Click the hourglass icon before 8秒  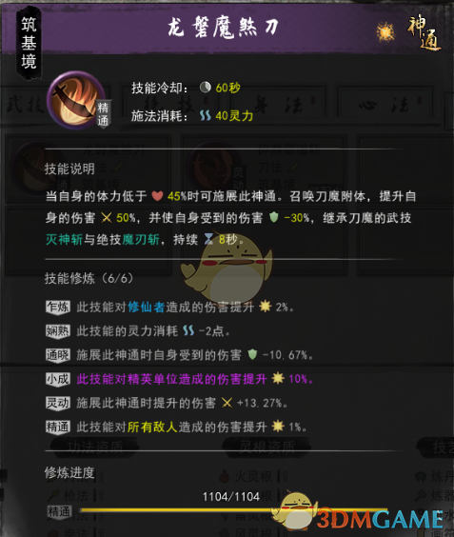click(x=208, y=239)
